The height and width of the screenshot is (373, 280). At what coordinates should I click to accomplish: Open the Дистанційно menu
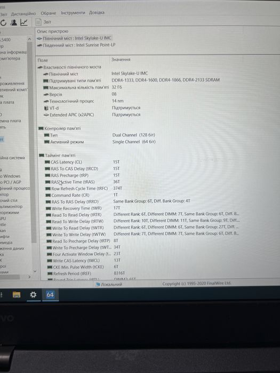23,14
